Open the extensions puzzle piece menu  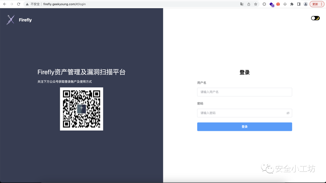pyautogui.click(x=292, y=4)
